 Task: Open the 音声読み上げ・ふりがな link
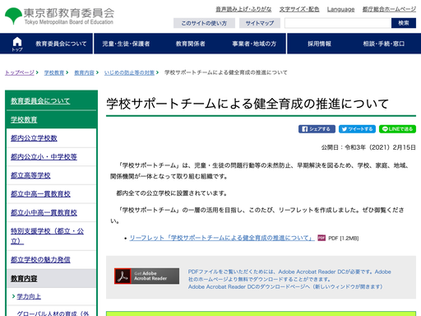pos(243,9)
